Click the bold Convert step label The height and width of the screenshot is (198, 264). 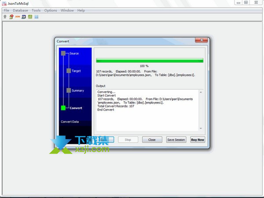76,108
